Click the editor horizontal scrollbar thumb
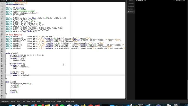 click(29, 99)
